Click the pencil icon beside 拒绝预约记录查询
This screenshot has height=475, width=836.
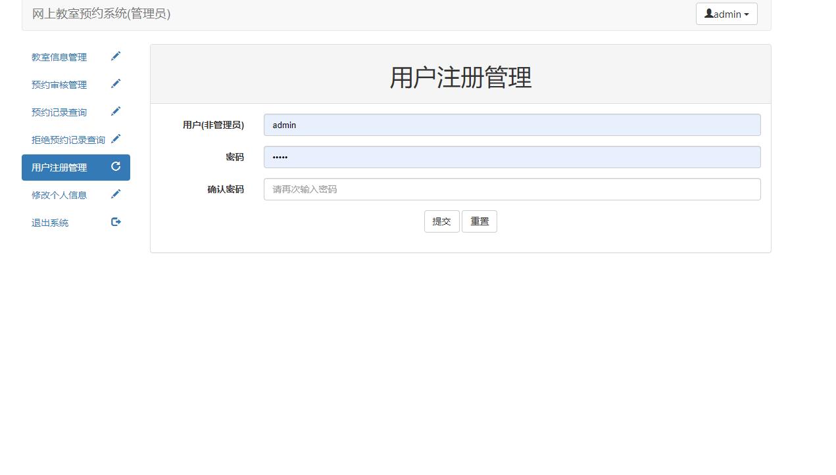116,139
